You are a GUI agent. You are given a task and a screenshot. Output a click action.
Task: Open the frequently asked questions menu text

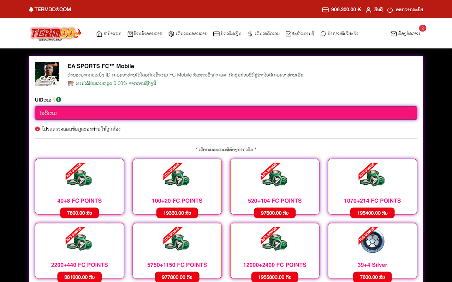(343, 34)
